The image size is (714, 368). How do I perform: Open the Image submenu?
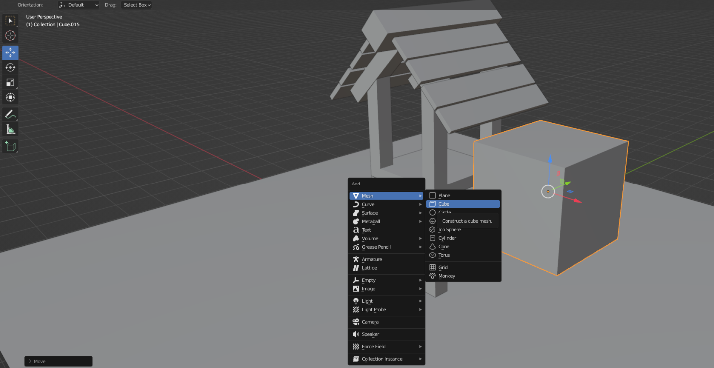[387, 289]
